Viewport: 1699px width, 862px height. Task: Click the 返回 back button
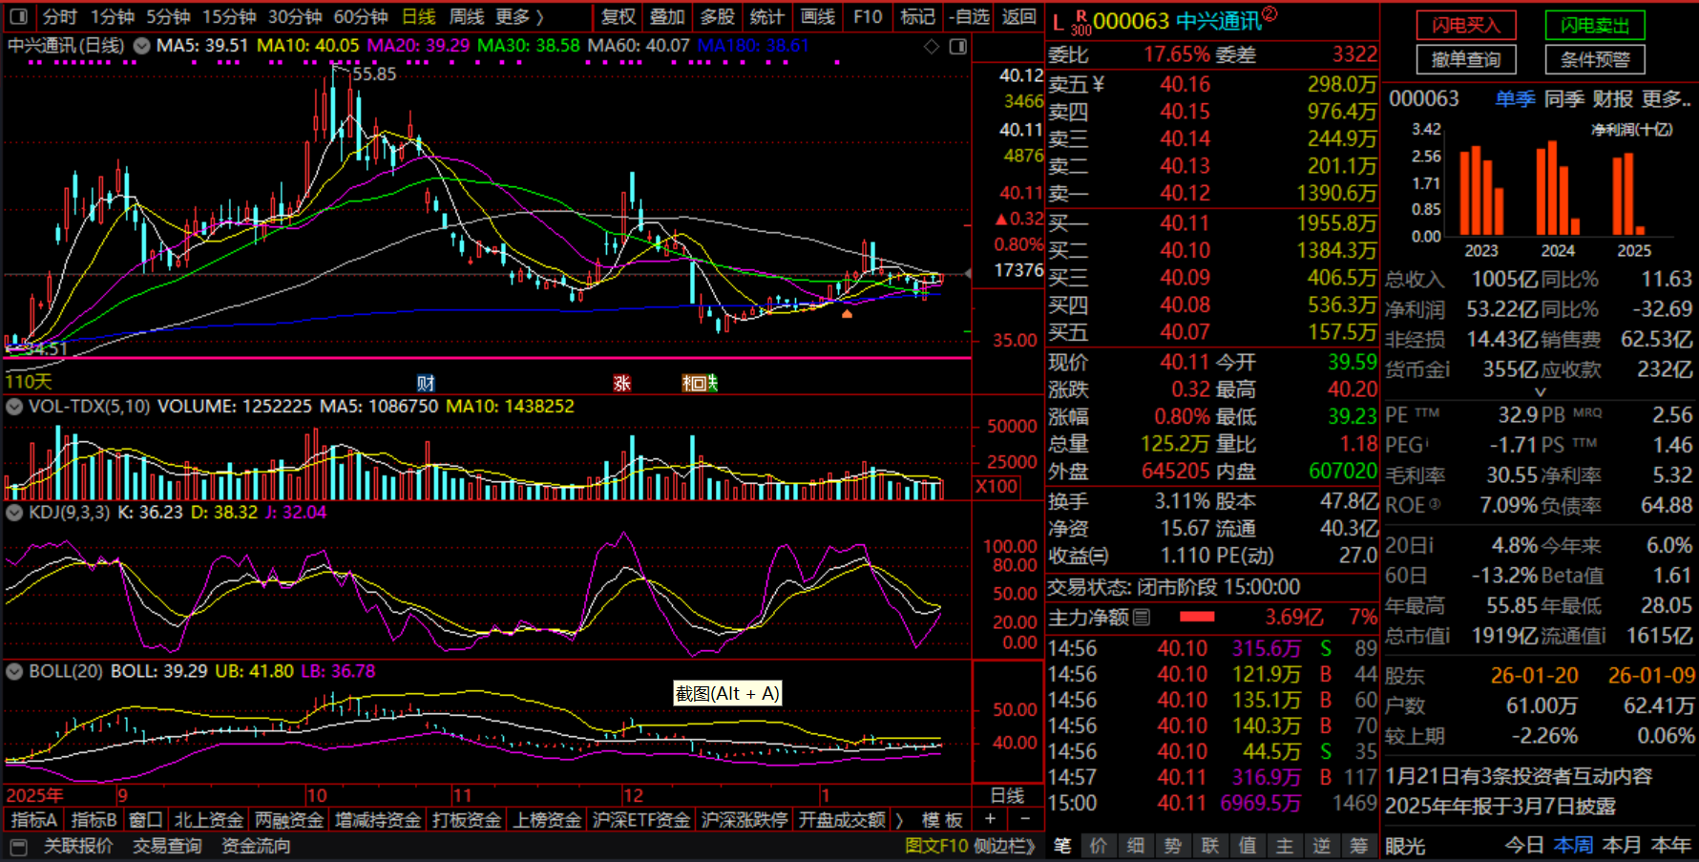(1019, 16)
